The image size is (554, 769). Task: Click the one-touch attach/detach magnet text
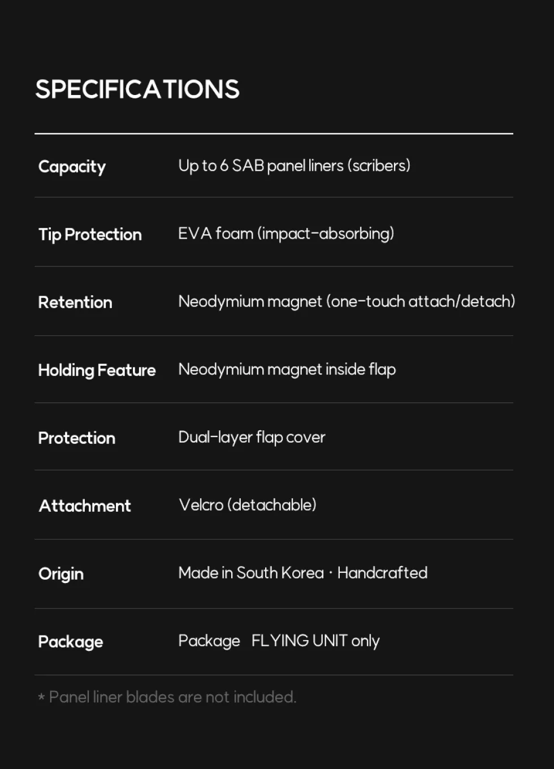(x=421, y=301)
